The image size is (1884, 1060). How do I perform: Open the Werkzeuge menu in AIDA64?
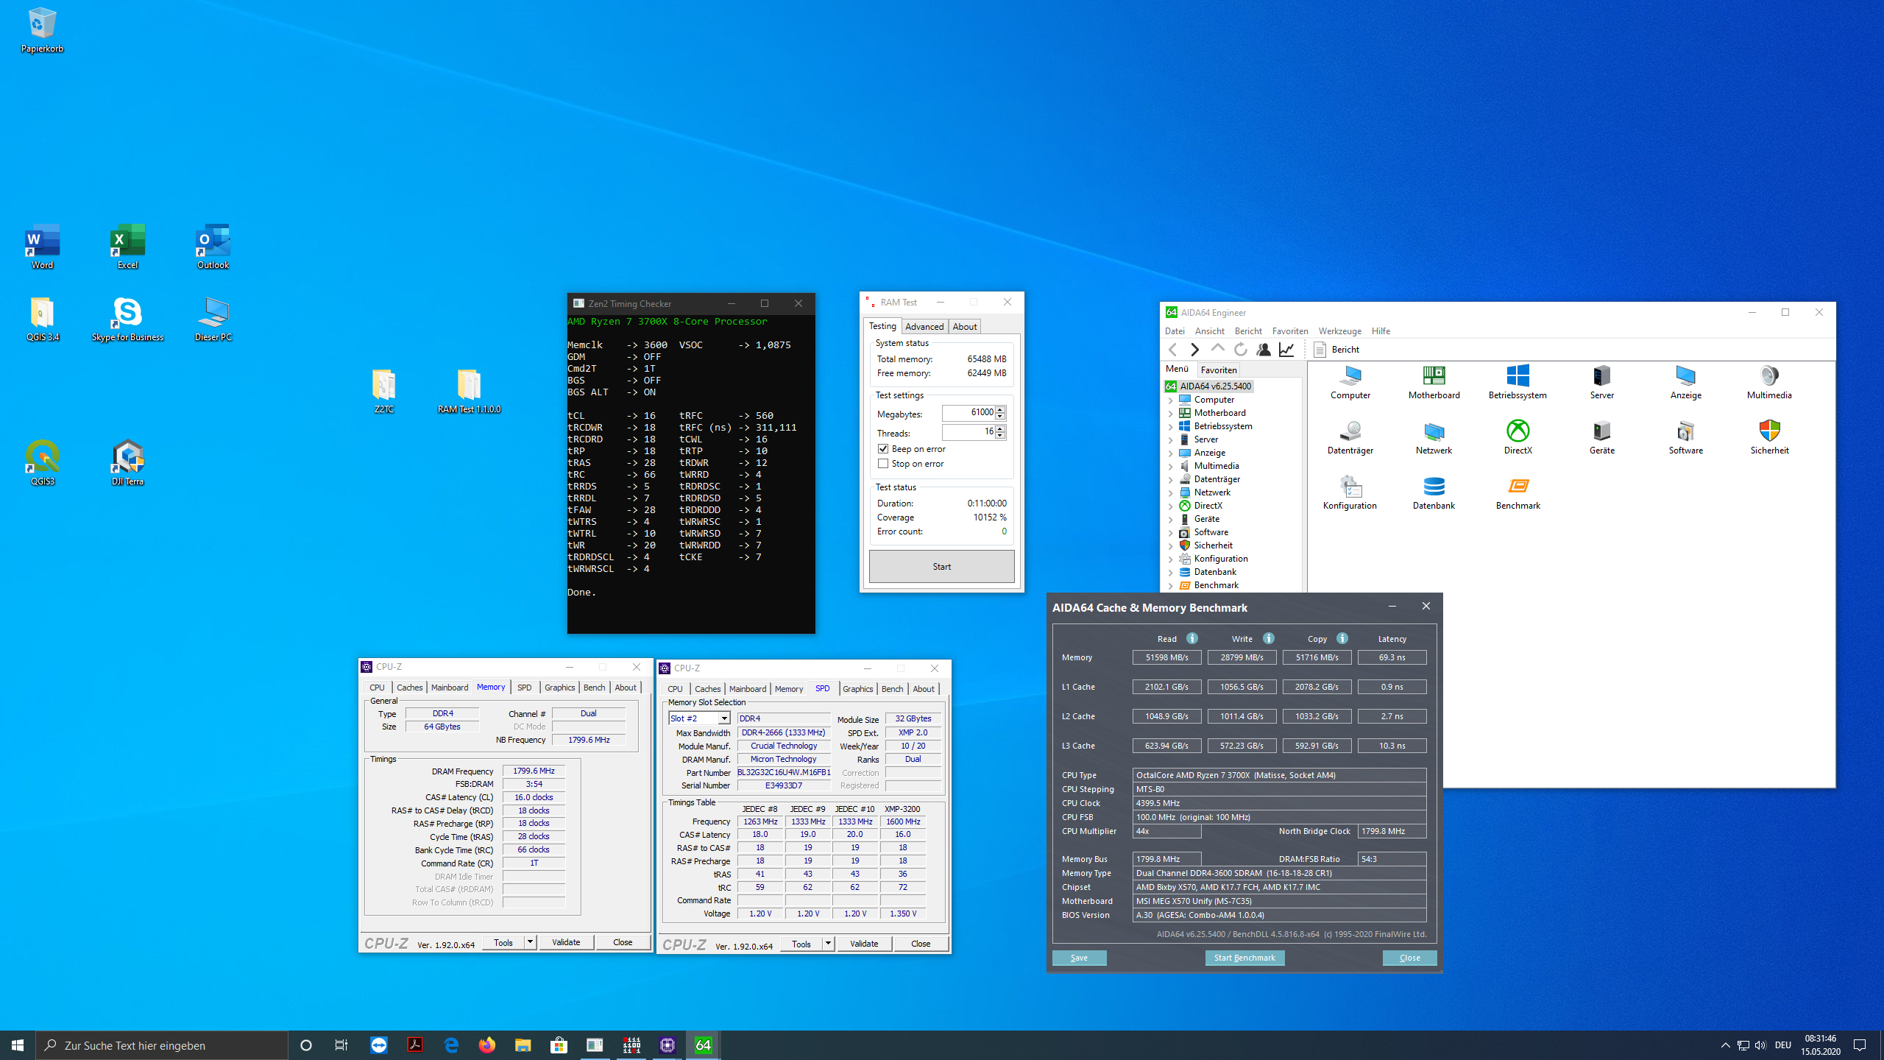[x=1339, y=331]
